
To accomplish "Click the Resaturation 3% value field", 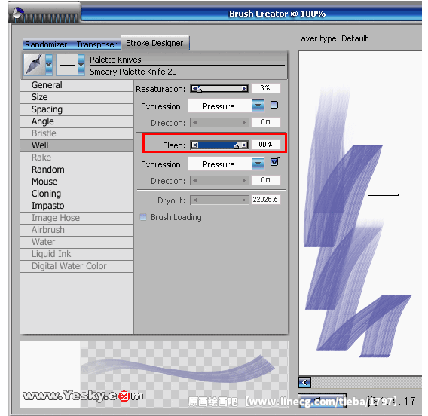I will [265, 88].
